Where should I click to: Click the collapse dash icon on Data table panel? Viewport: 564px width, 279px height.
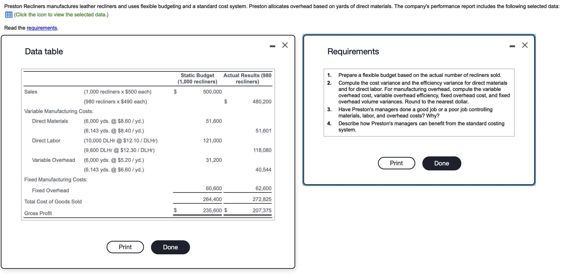(272, 45)
